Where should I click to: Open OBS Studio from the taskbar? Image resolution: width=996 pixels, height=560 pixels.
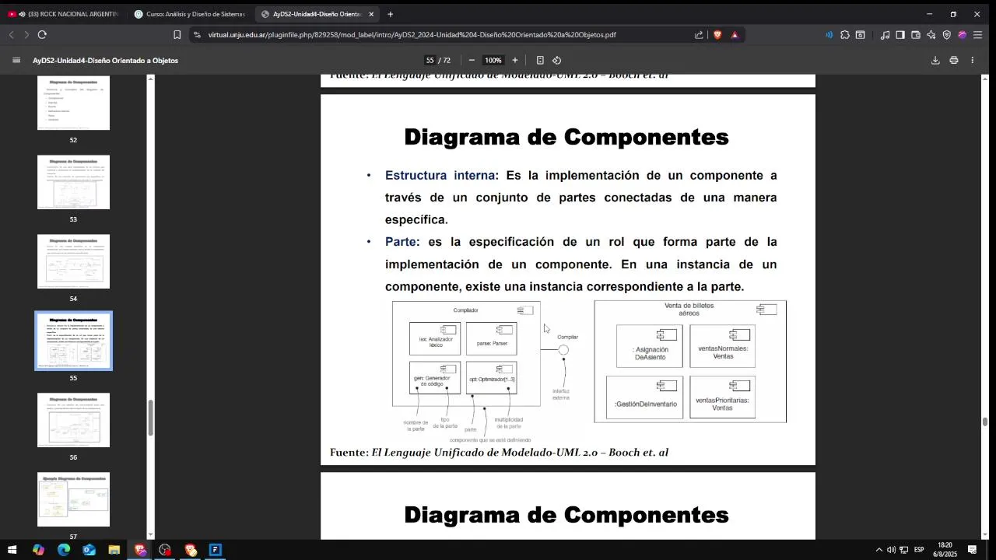click(165, 550)
